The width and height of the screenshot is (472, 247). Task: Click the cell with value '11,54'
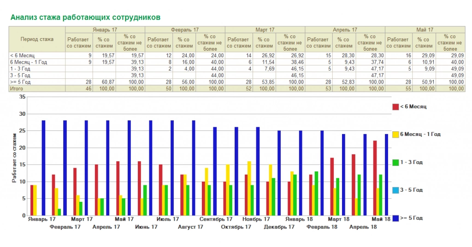264,62
